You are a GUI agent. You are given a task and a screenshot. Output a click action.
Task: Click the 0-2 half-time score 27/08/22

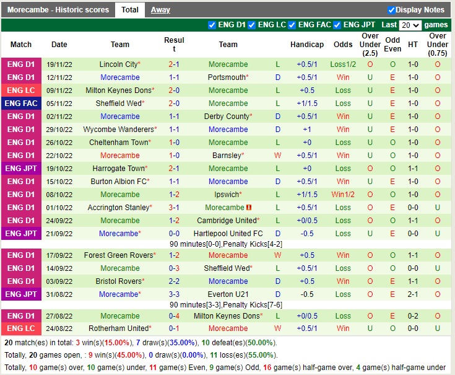(x=413, y=315)
